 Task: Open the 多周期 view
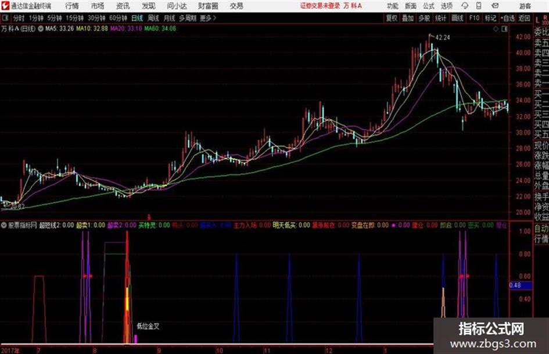tap(188, 18)
